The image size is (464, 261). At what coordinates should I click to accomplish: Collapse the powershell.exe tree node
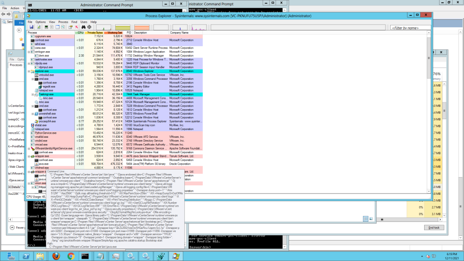(x=33, y=114)
